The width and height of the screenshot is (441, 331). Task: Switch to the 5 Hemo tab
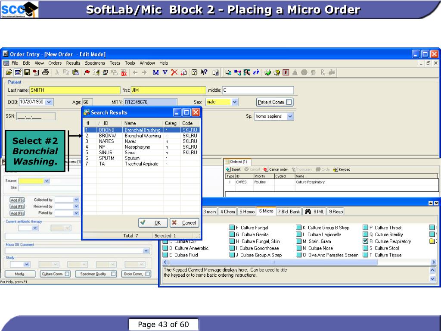coord(247,212)
